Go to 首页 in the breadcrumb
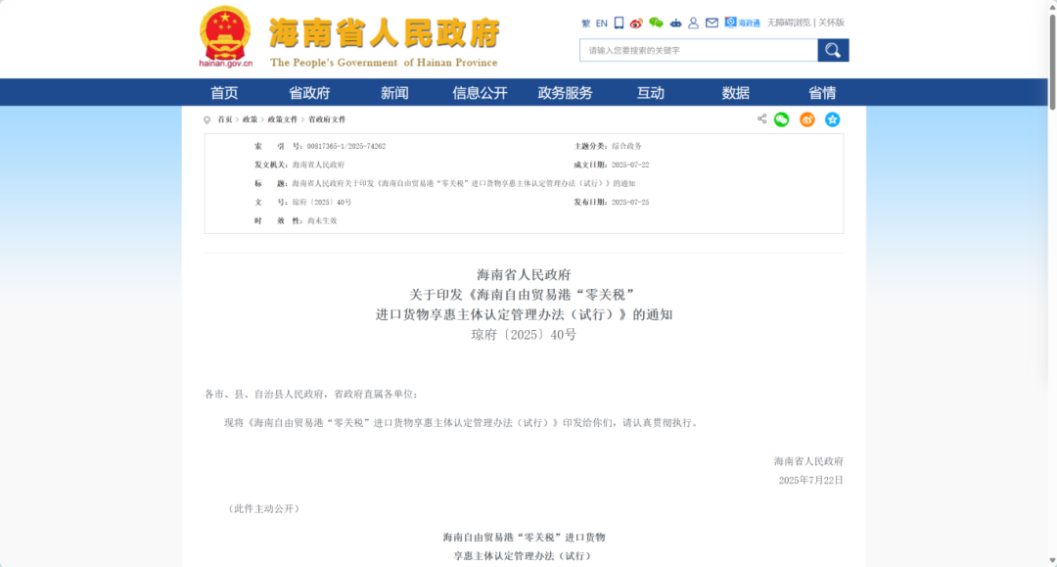This screenshot has height=567, width=1057. pos(224,119)
